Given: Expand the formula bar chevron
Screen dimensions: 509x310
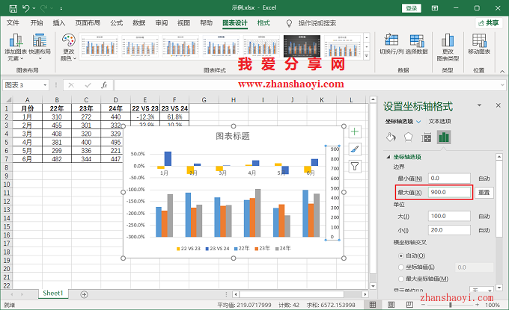Looking at the screenshot, I should point(502,85).
